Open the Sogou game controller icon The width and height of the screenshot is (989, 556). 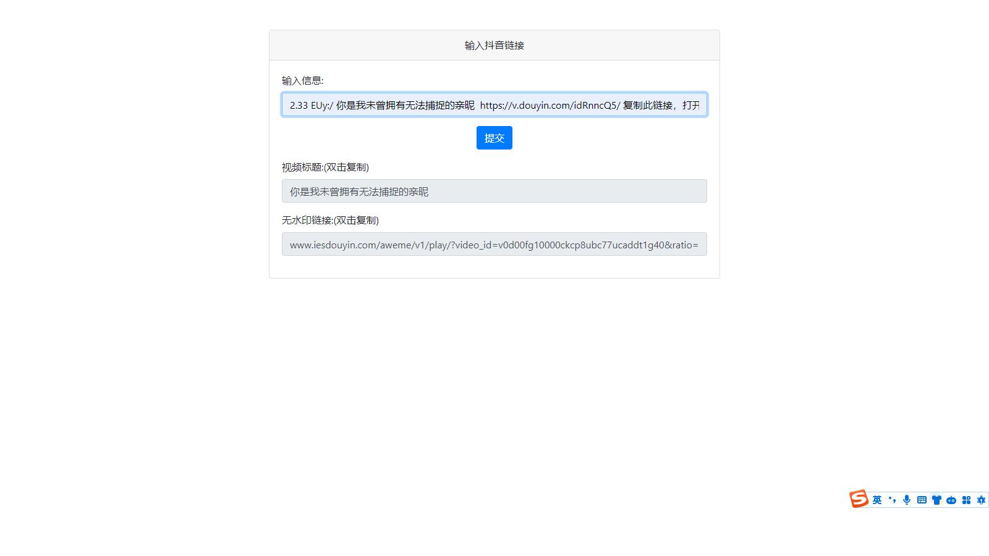pyautogui.click(x=951, y=500)
